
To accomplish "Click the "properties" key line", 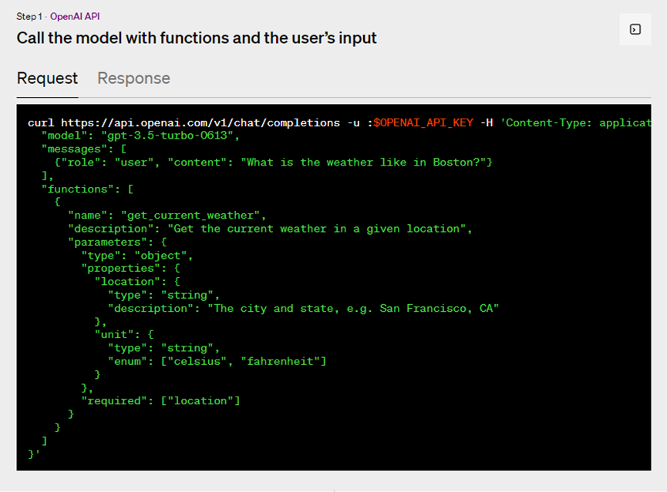I will click(130, 269).
